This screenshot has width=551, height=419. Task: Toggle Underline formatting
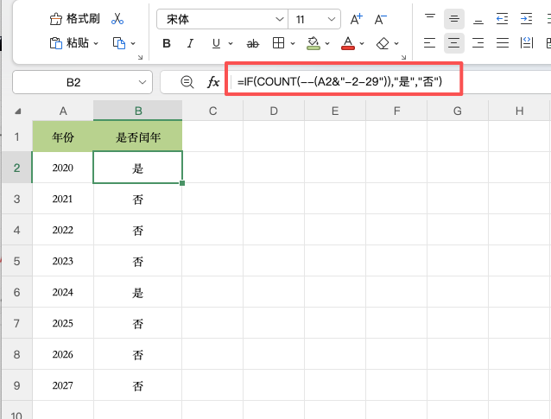pos(216,43)
